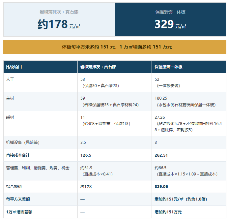Viewport: 228px width, 220px height.
Task: Select the 约51.9 overhead cell
Action: (115, 171)
